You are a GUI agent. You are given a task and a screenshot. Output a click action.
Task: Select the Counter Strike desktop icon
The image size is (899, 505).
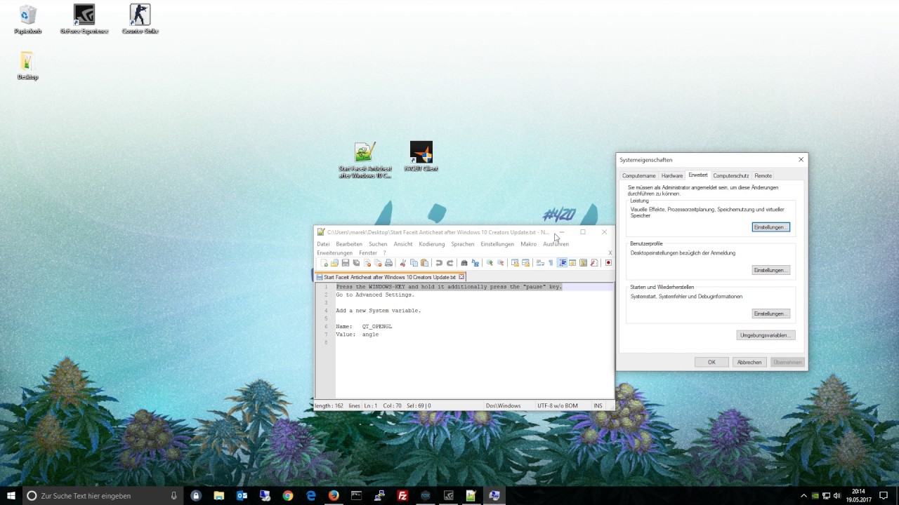point(140,19)
